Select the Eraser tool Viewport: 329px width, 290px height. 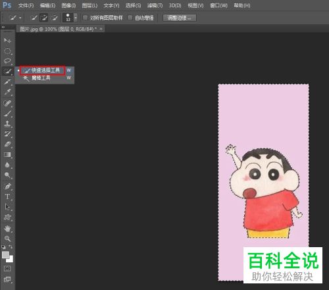coord(7,144)
